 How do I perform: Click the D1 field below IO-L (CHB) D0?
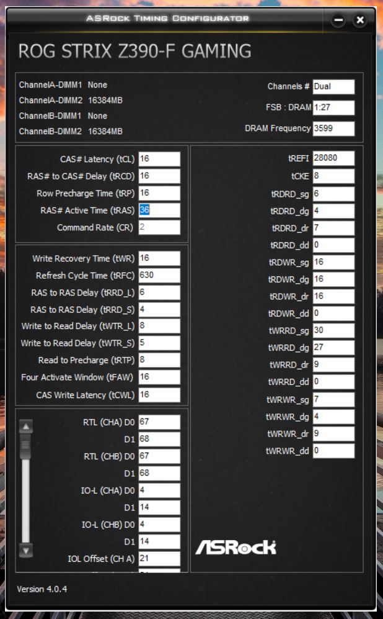[159, 541]
